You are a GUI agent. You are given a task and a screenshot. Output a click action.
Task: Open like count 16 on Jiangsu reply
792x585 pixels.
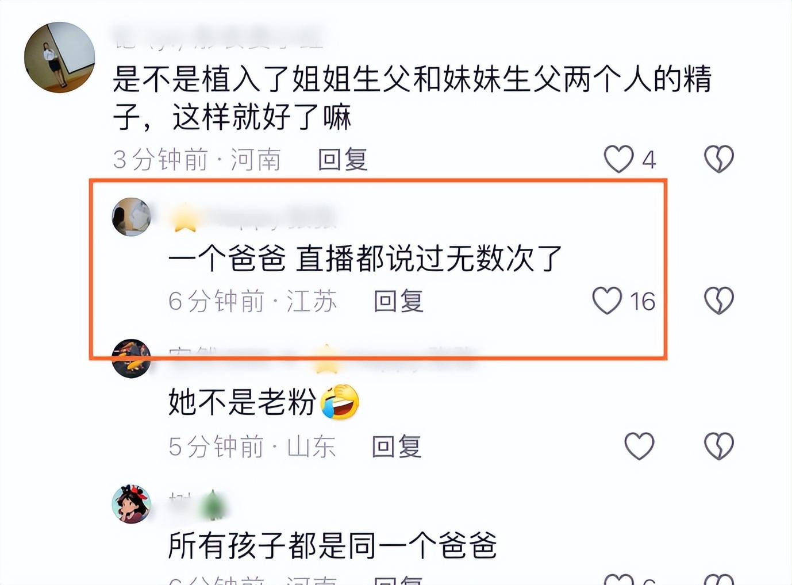click(x=642, y=302)
